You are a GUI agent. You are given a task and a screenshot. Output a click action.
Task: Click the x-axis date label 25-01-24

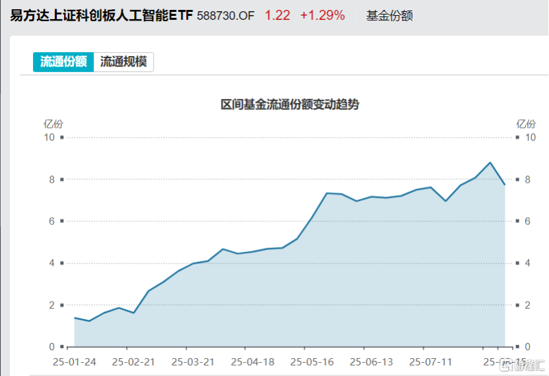[x=74, y=361]
